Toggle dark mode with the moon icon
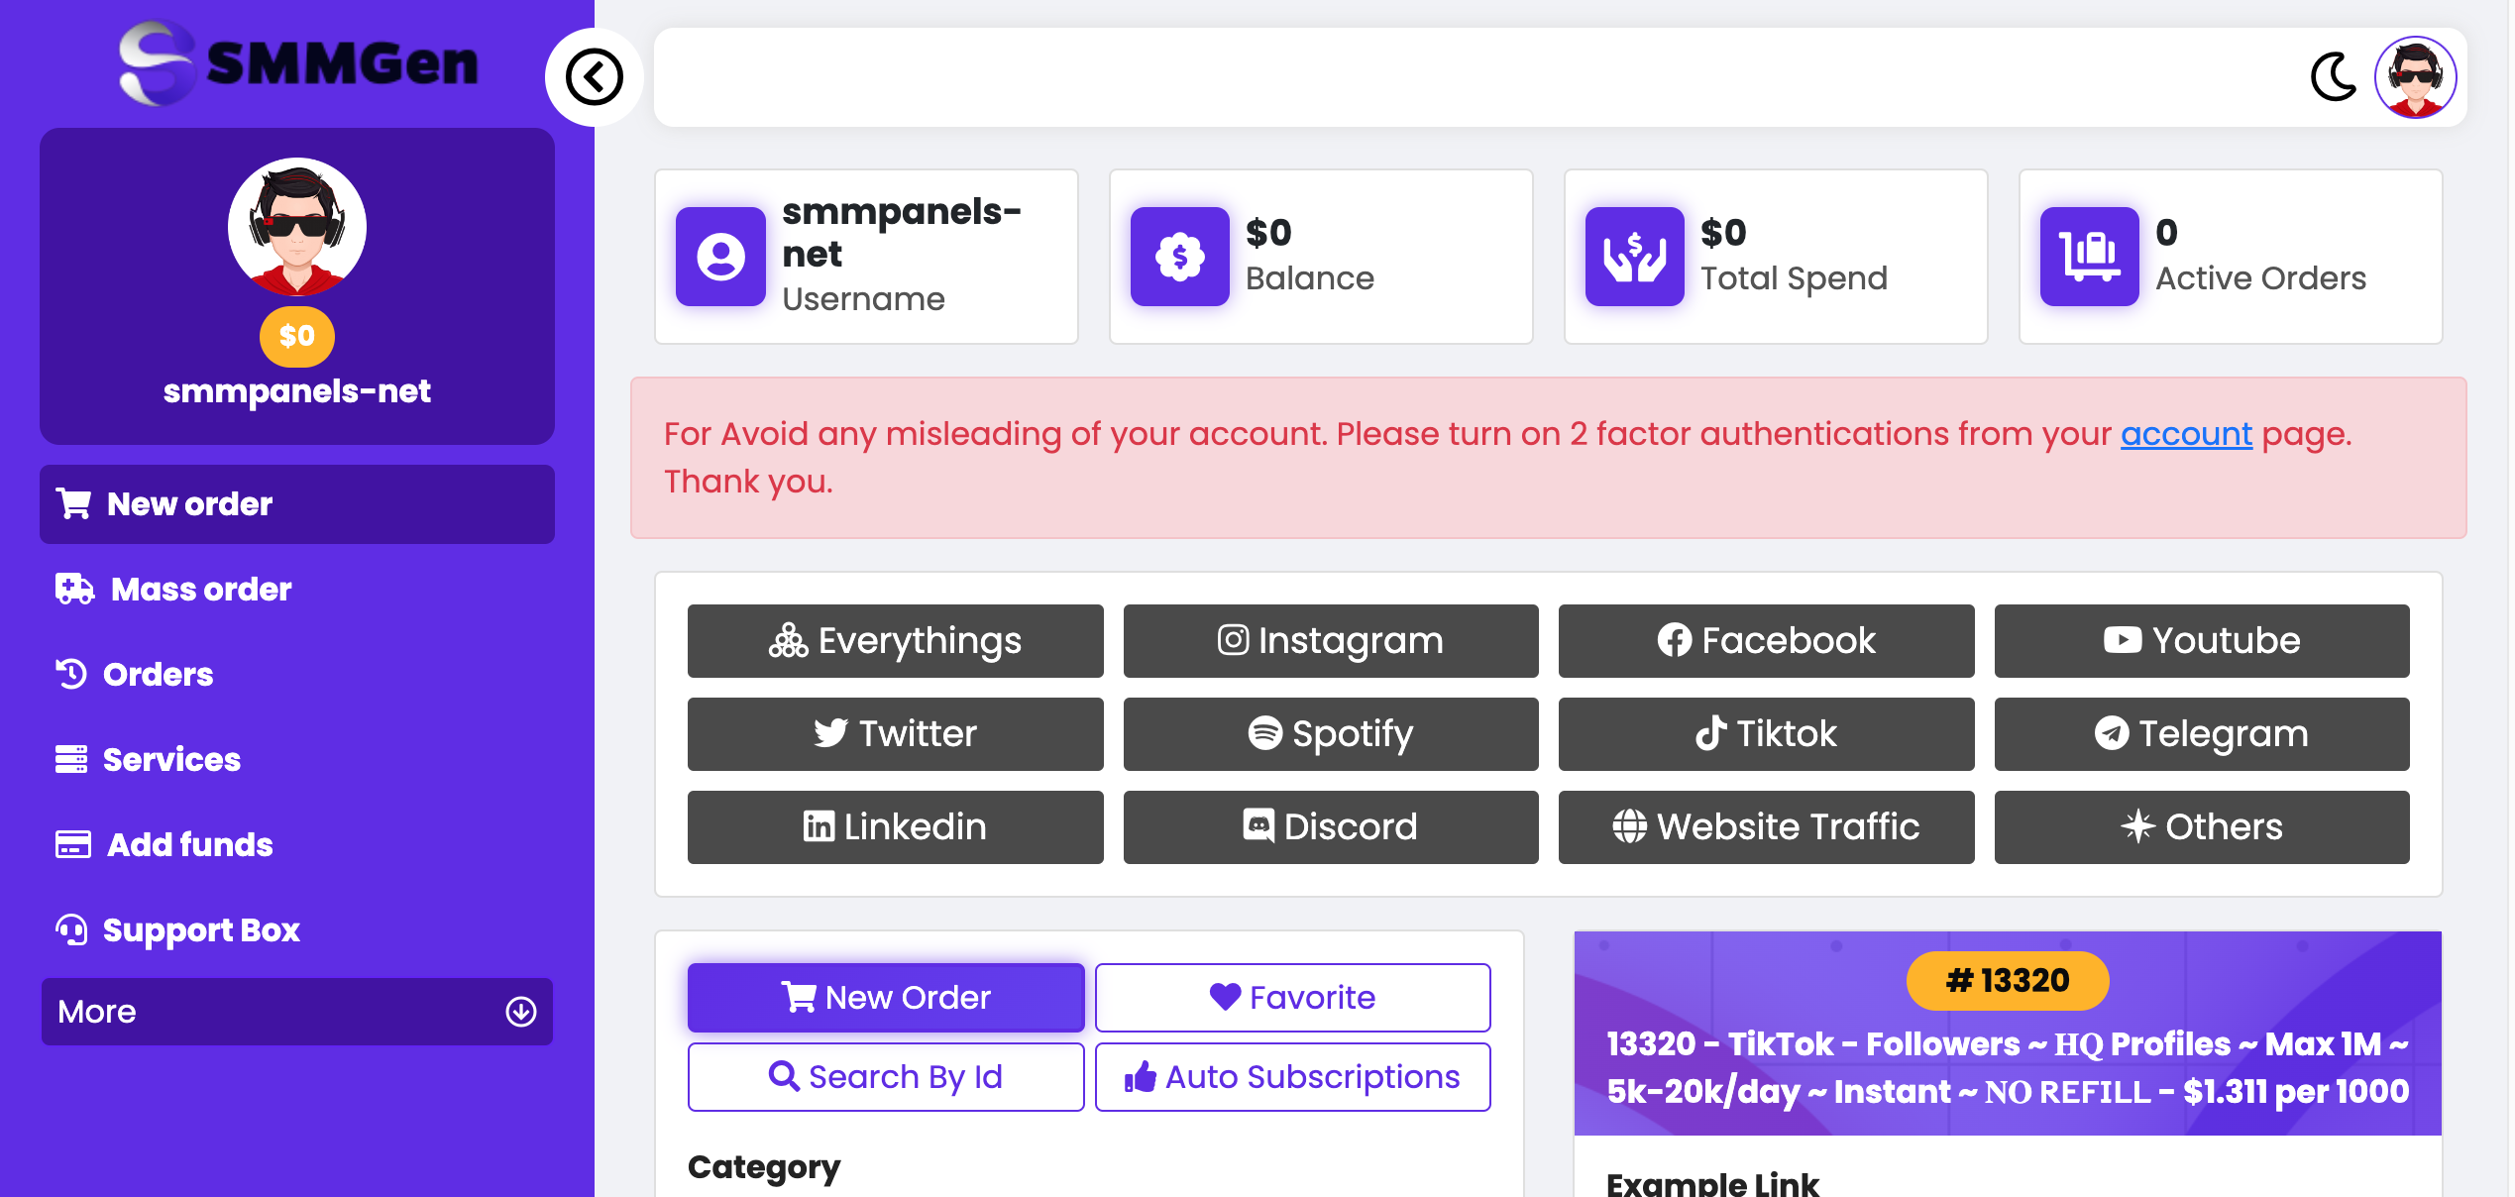 click(x=2333, y=77)
